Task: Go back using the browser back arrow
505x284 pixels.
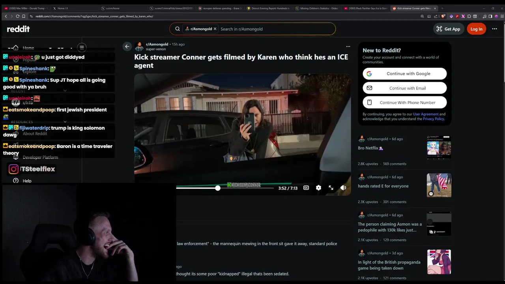Action: pyautogui.click(x=6, y=16)
